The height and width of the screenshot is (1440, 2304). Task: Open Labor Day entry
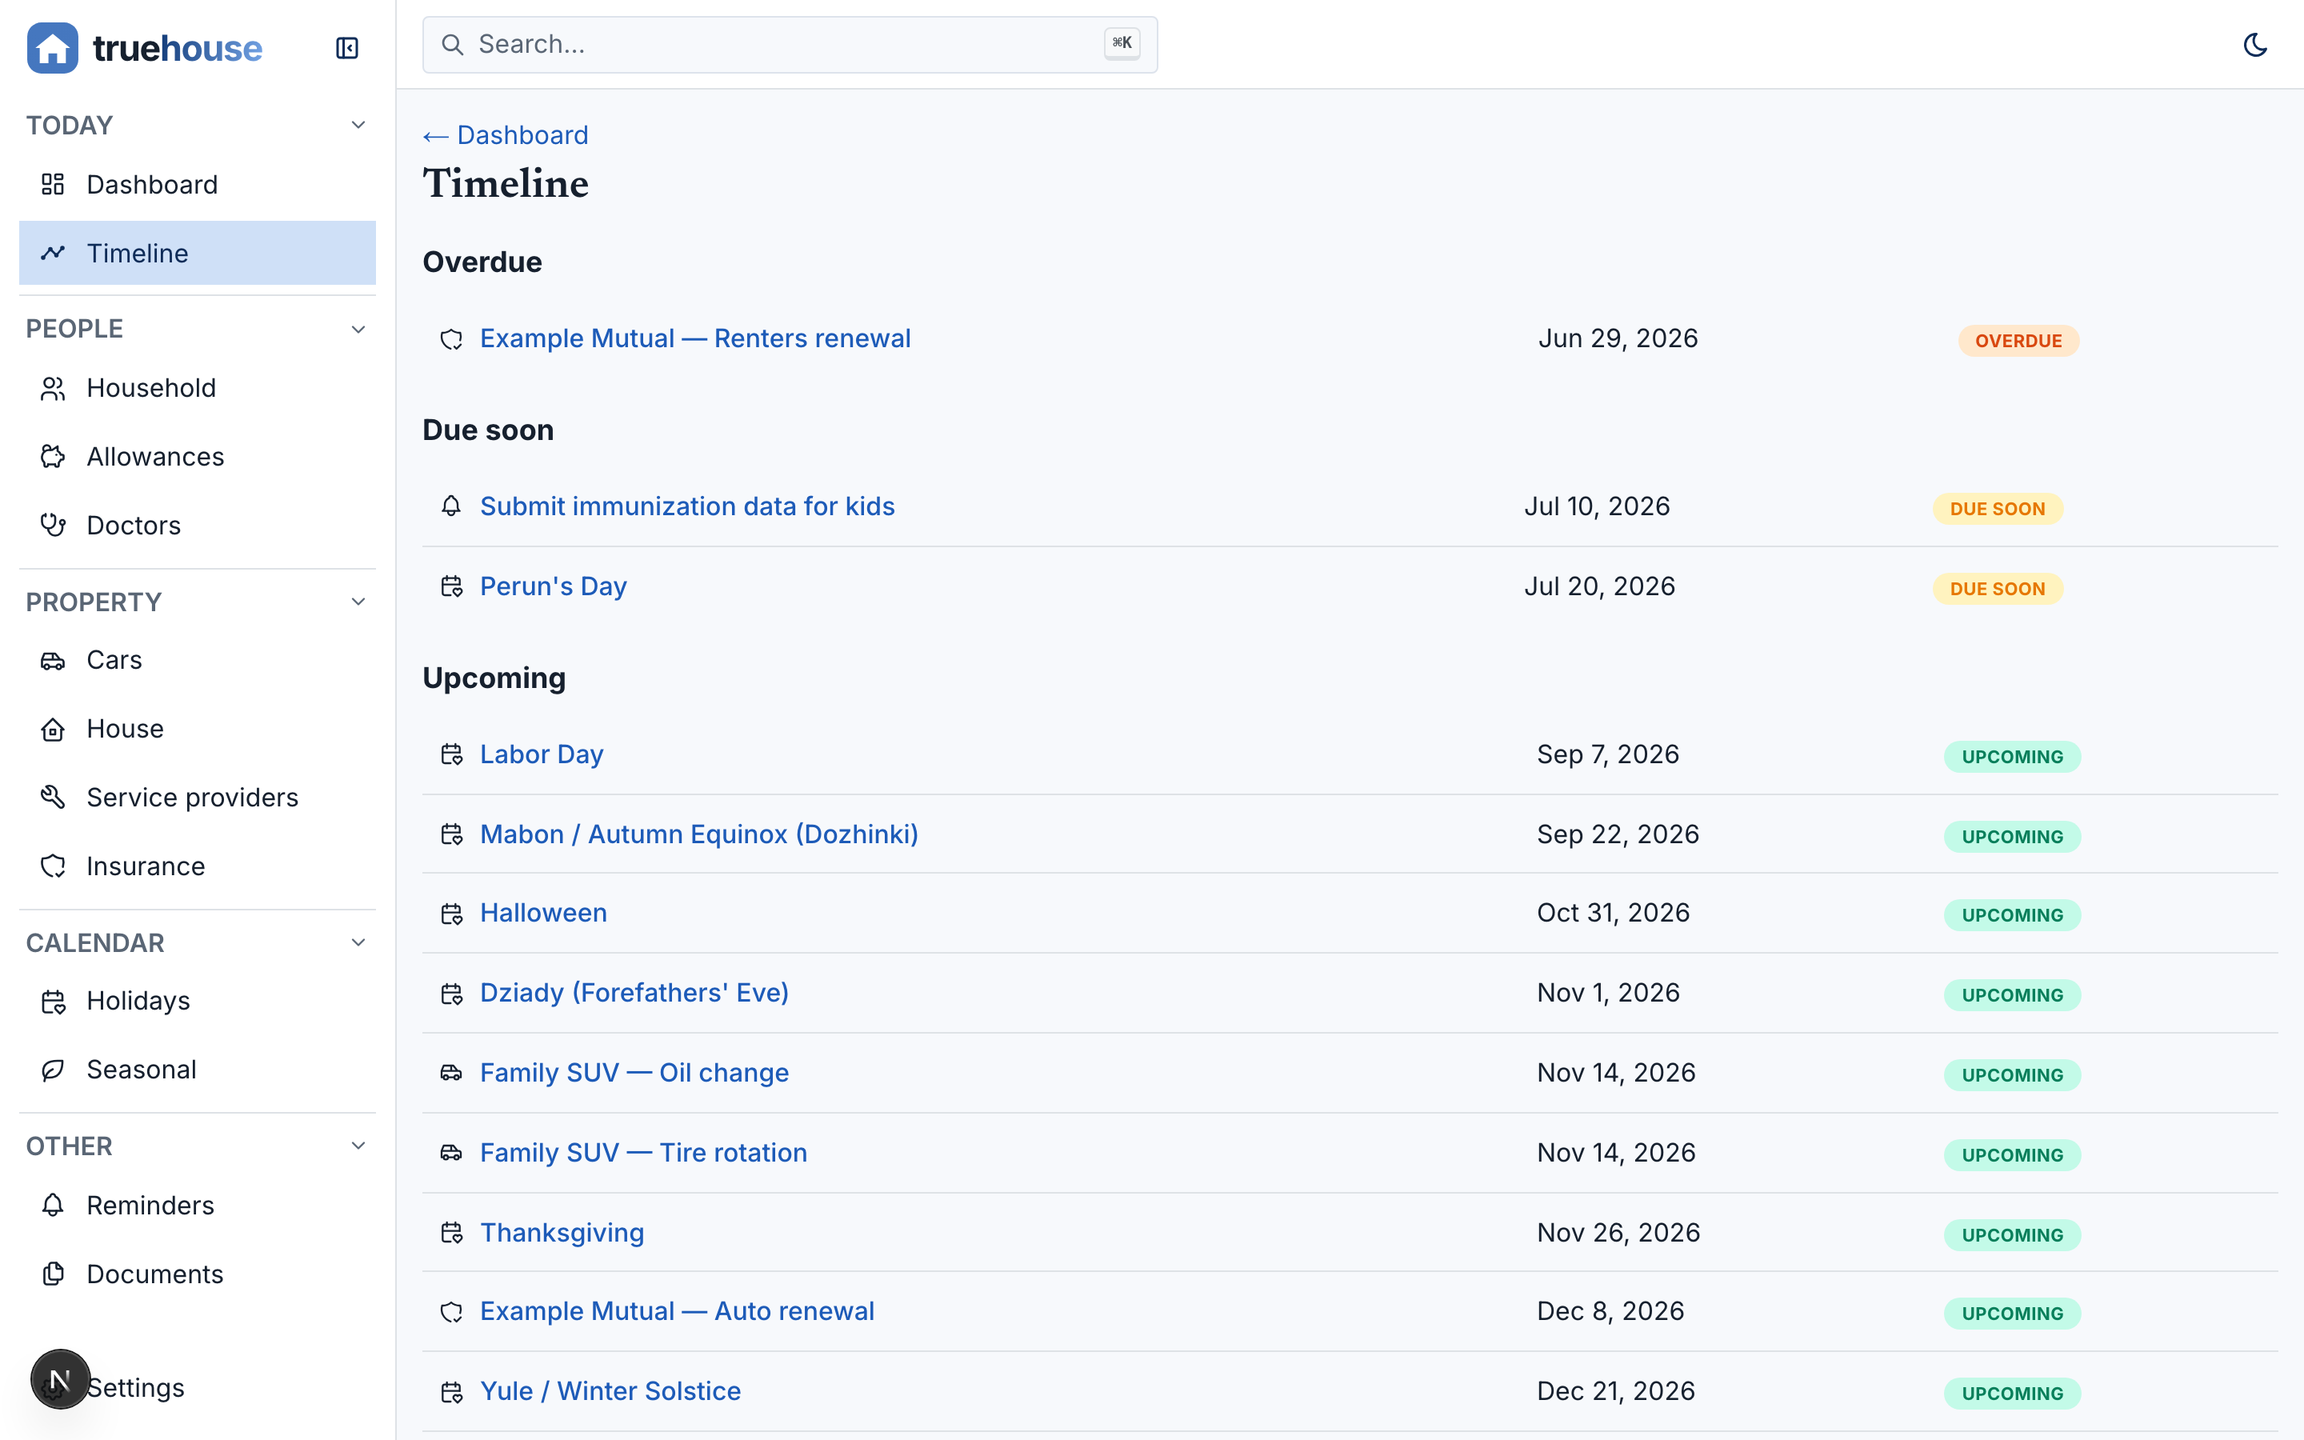point(542,754)
